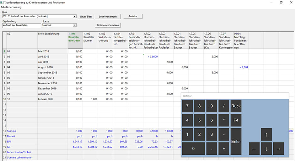This screenshot has width=295, height=161.
Task: Click the Rück backspace key
Action: point(236,106)
